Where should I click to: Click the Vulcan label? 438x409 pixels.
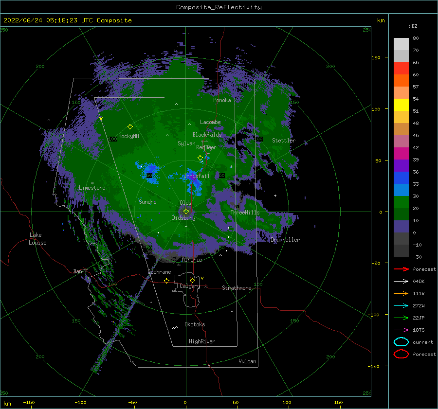pos(247,361)
